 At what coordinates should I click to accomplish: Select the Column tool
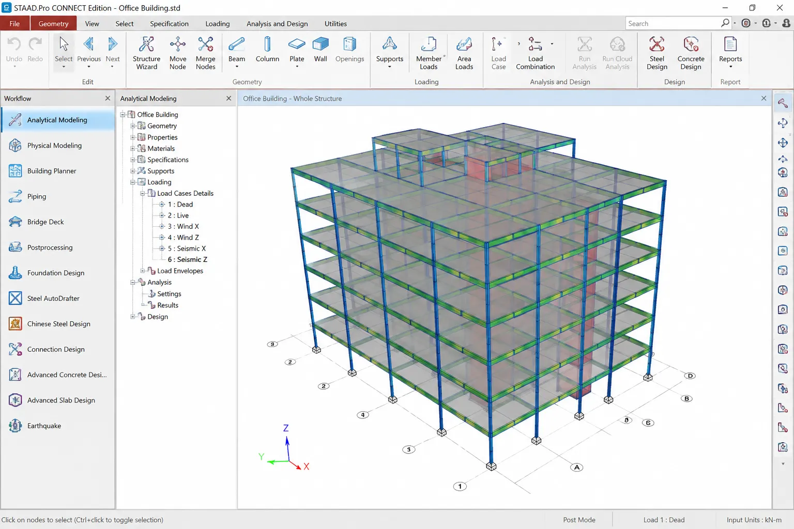click(267, 50)
